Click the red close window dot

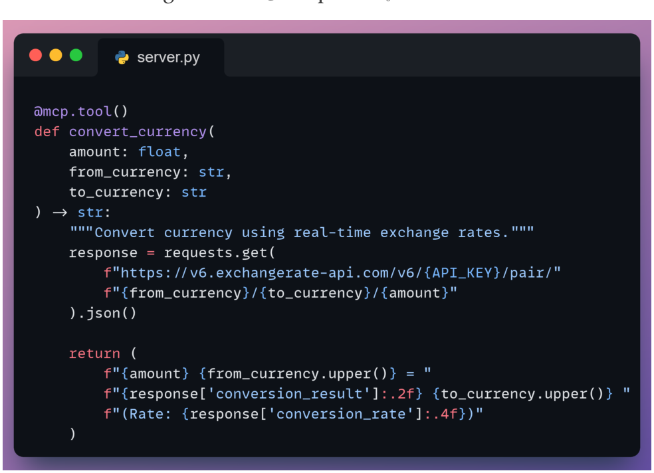click(x=35, y=55)
